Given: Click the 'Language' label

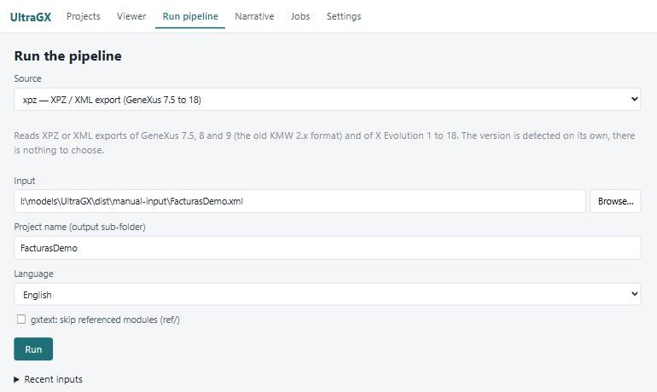Looking at the screenshot, I should tap(33, 274).
